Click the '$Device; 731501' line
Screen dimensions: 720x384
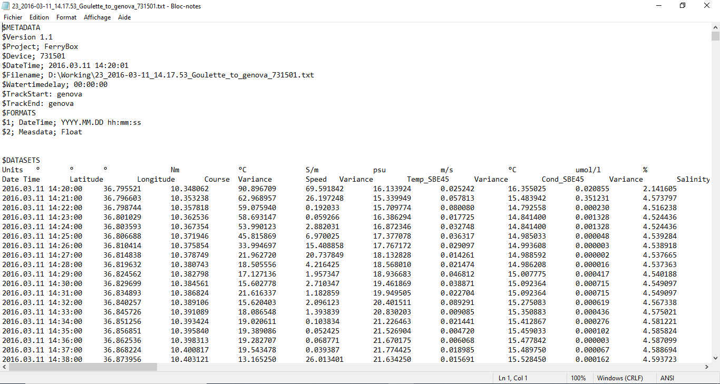(x=34, y=56)
